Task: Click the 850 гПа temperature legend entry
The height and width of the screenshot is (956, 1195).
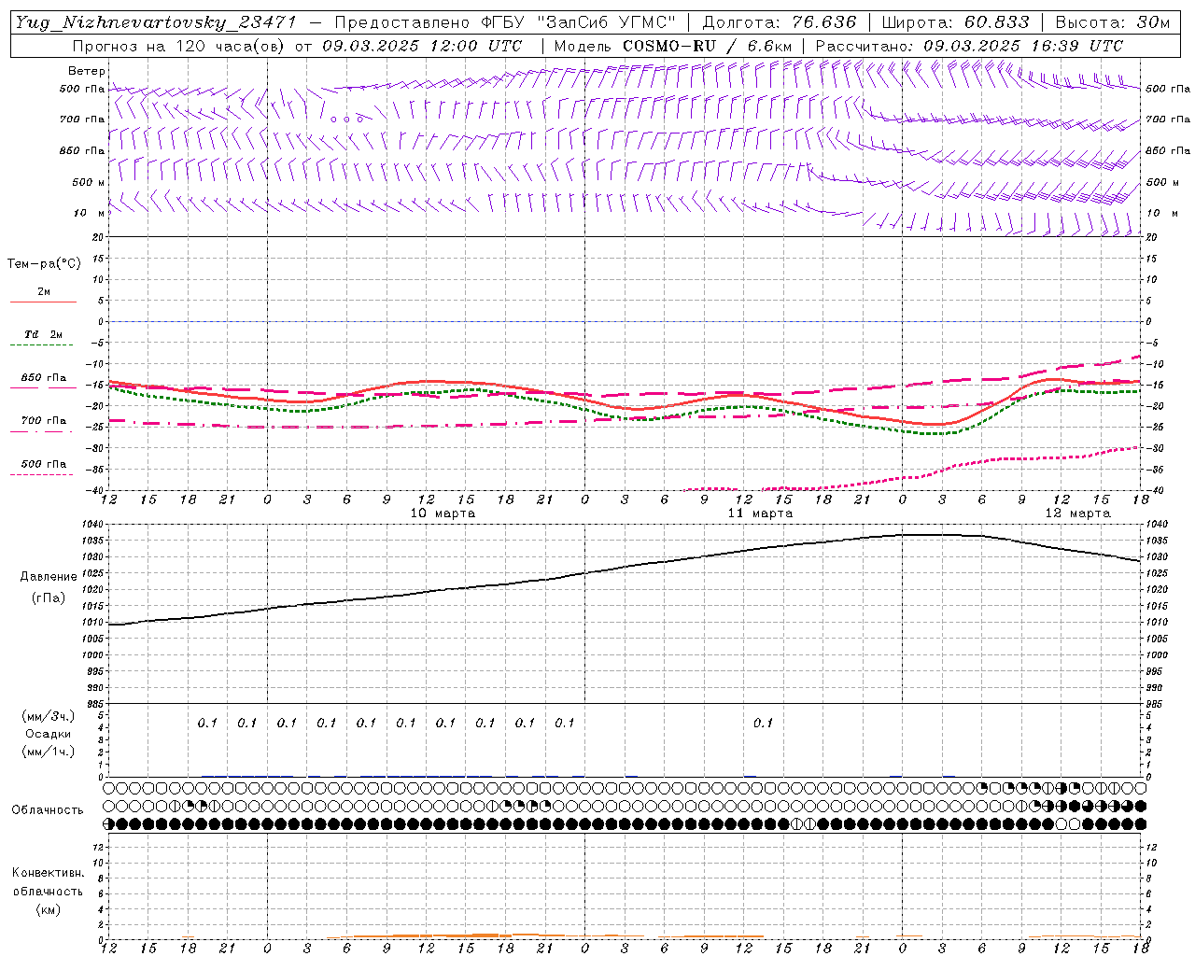Action: tap(44, 378)
